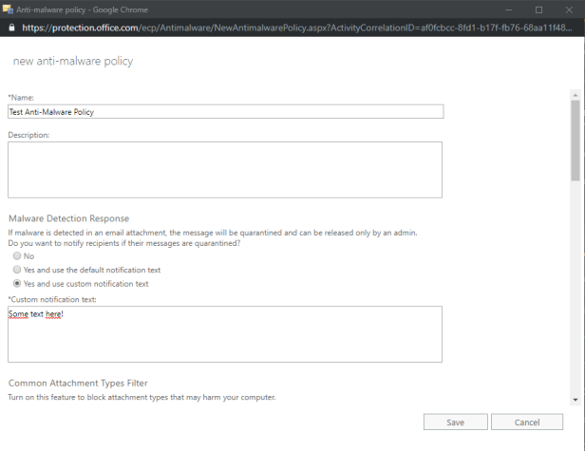Click the Common Attachment Types Filter heading
This screenshot has width=585, height=451.
tap(78, 383)
